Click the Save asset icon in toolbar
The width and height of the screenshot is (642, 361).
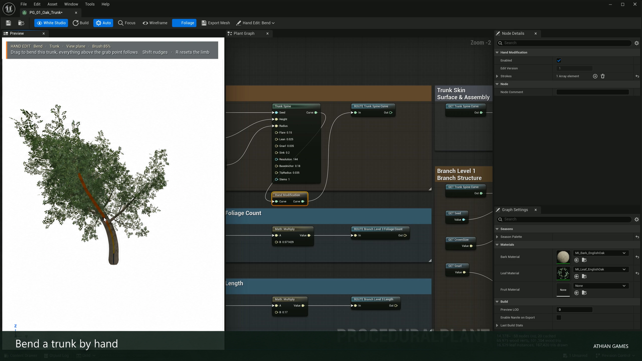point(8,23)
